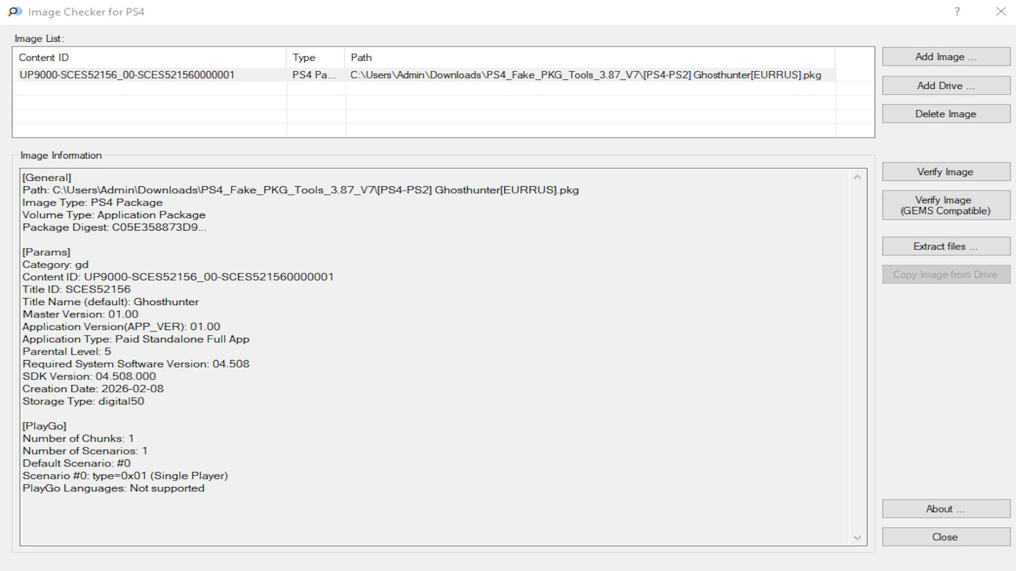Click the Add Image button

point(946,57)
